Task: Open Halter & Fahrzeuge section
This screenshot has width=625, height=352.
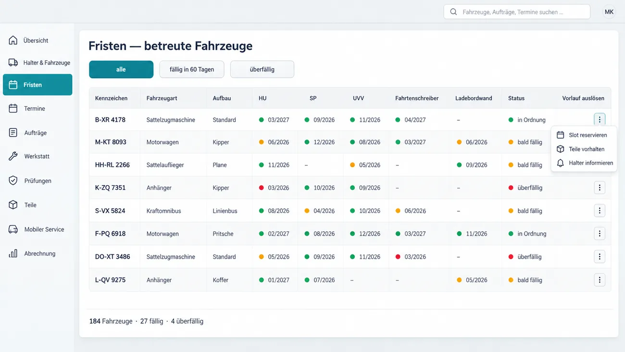Action: [x=37, y=63]
